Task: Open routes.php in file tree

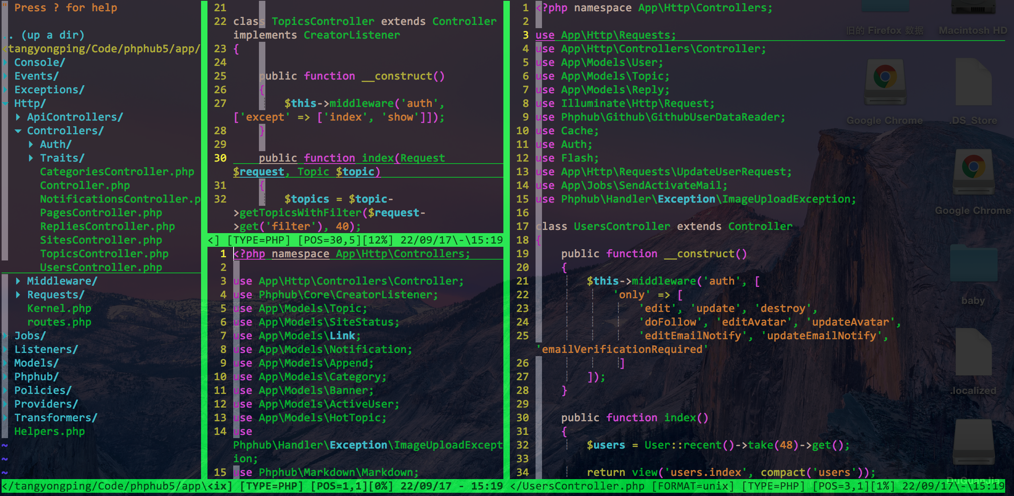Action: (x=59, y=322)
